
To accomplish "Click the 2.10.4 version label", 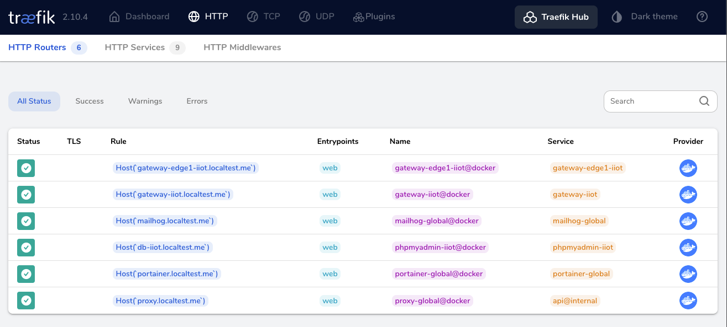I will click(x=75, y=17).
